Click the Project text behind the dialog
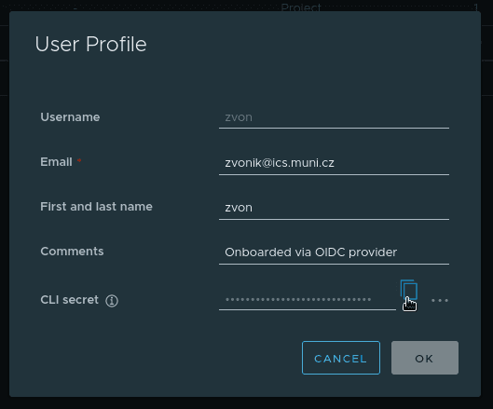The width and height of the screenshot is (493, 409). click(301, 7)
